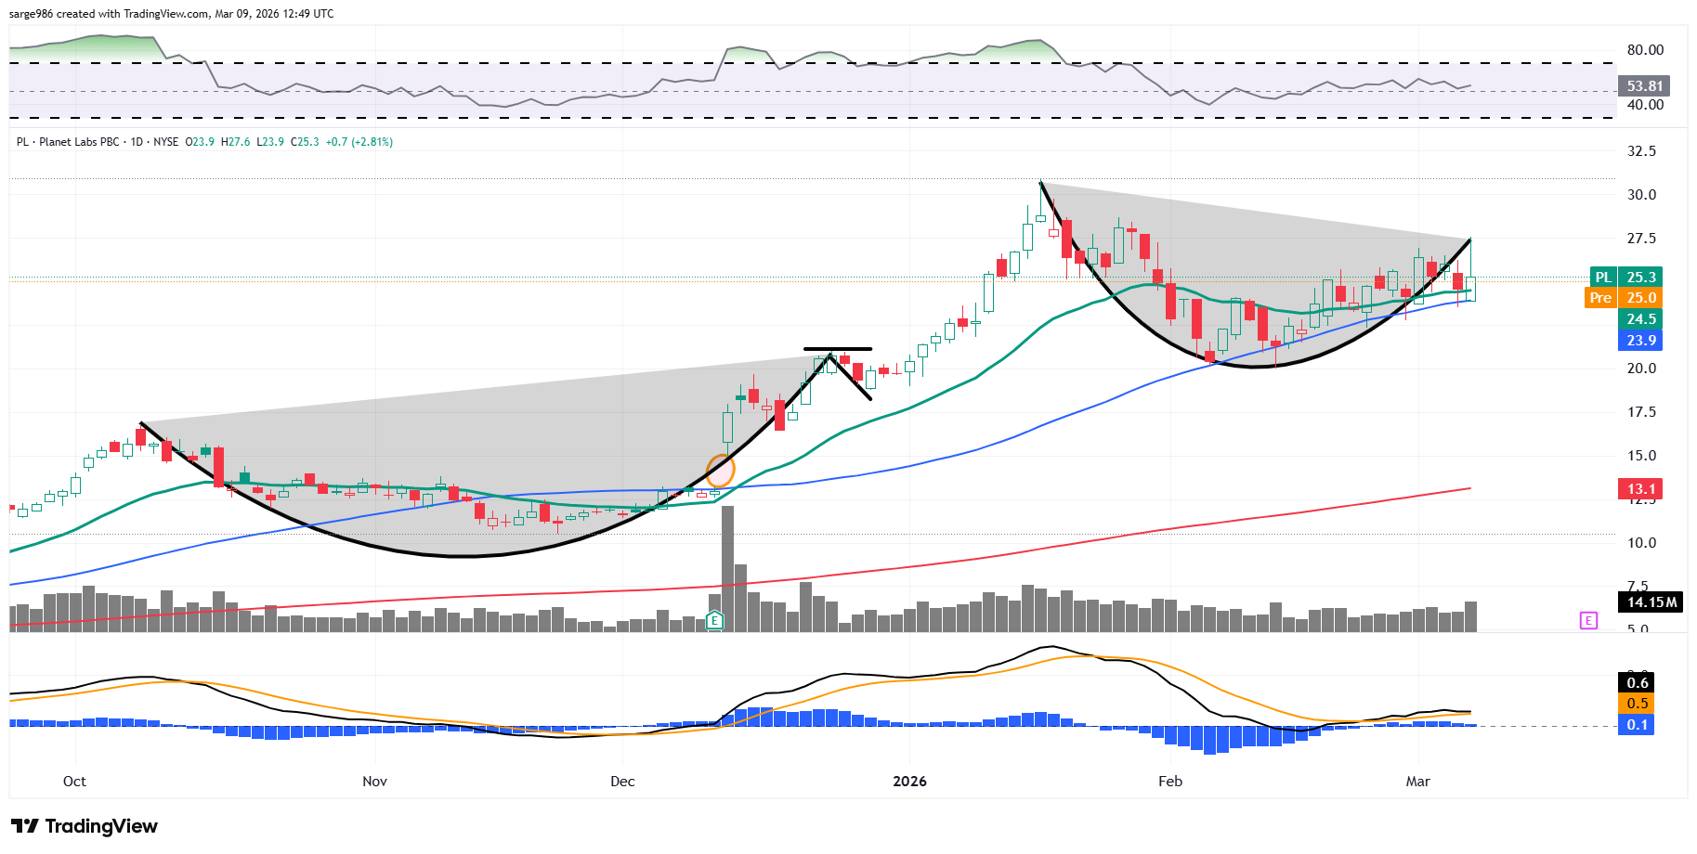Click the TradingView logo at bottom left
This screenshot has width=1697, height=854.
pos(85,826)
